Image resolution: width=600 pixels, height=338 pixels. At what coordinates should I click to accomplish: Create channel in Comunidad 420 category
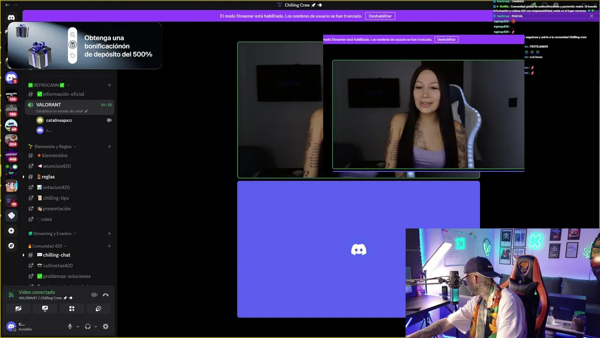[109, 246]
